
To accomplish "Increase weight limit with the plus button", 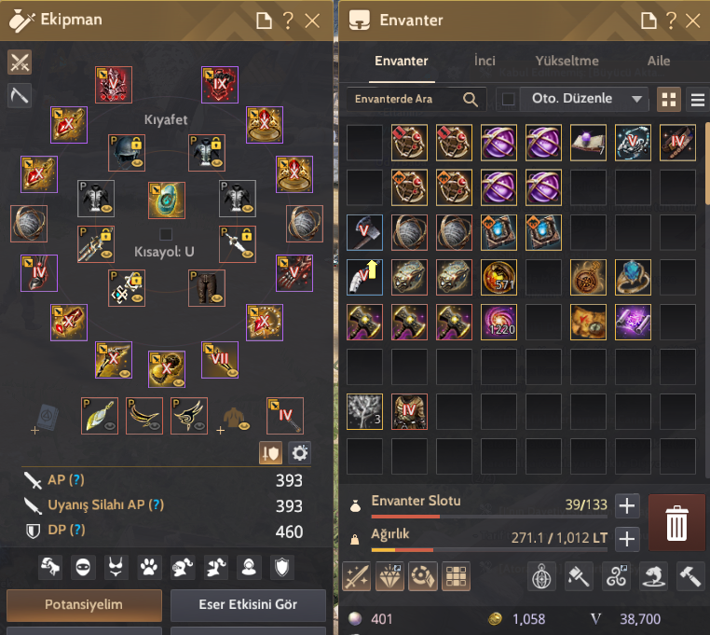I will (627, 539).
